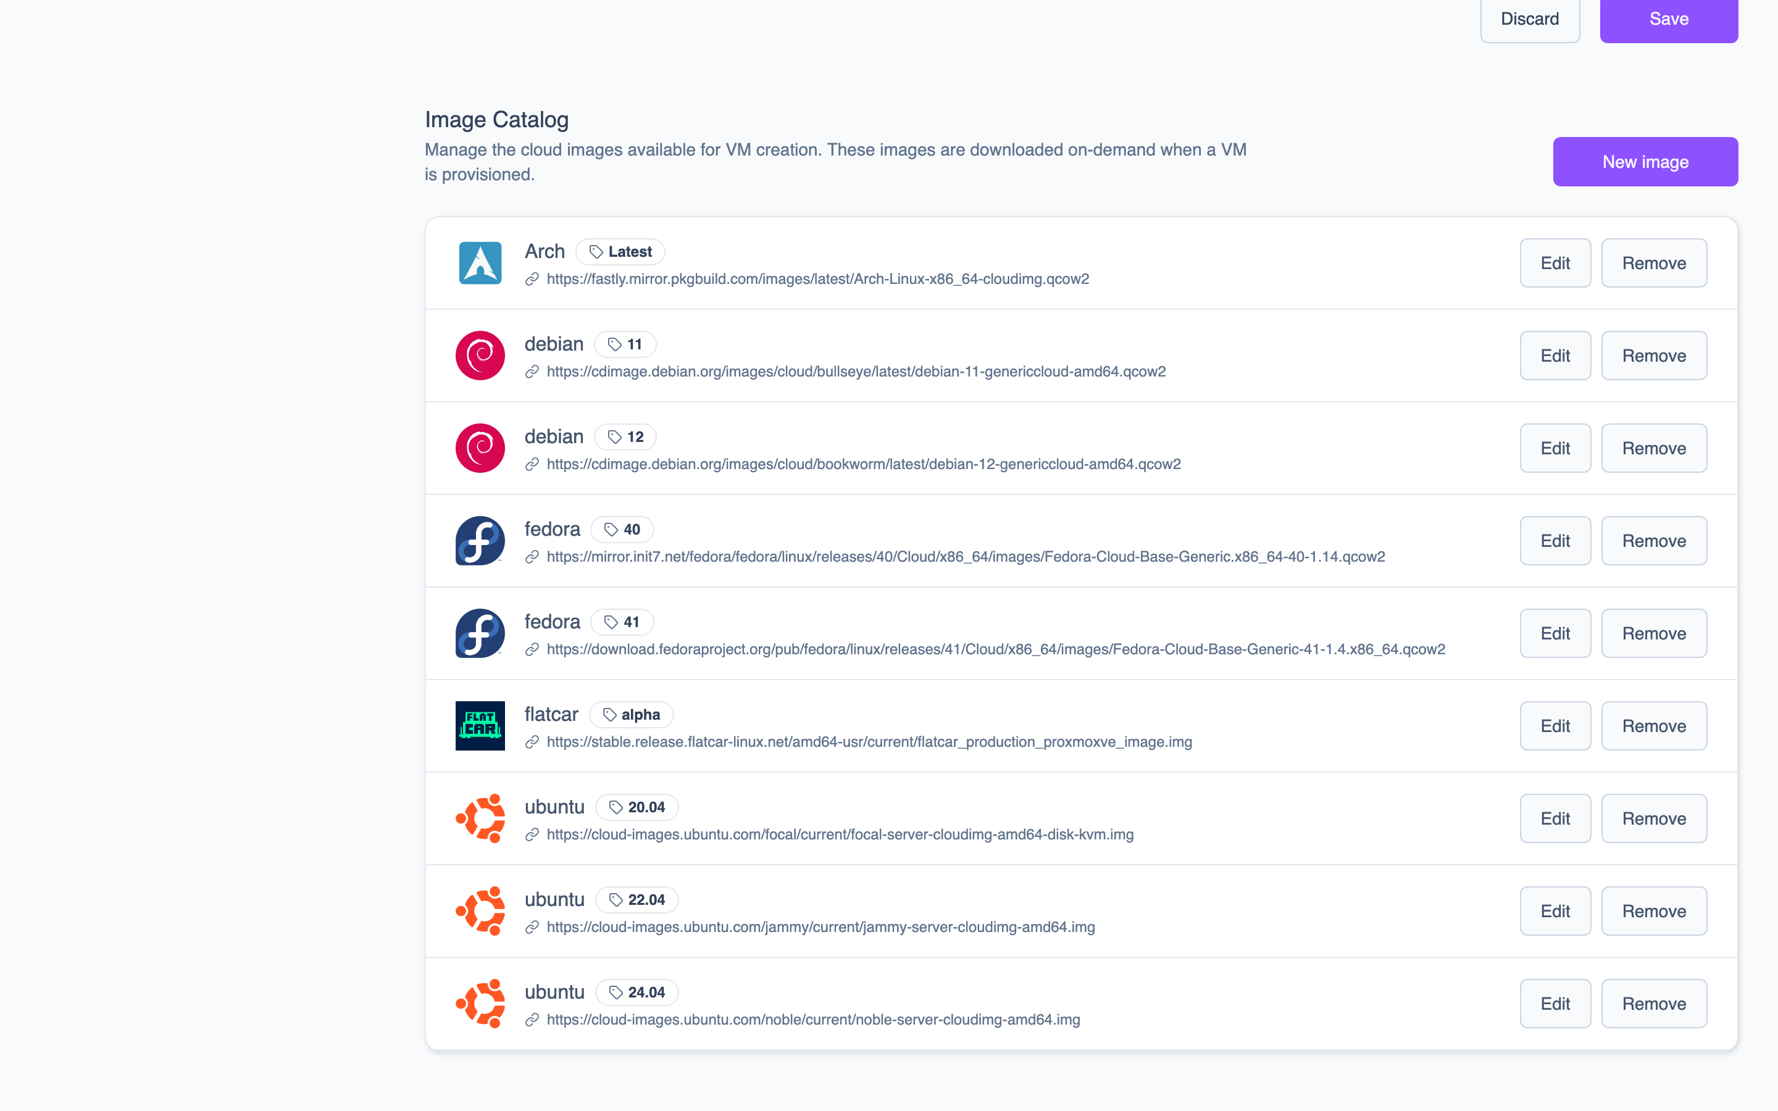Click link icon beside fedora 41 URL
This screenshot has width=1778, height=1111.
(x=532, y=649)
